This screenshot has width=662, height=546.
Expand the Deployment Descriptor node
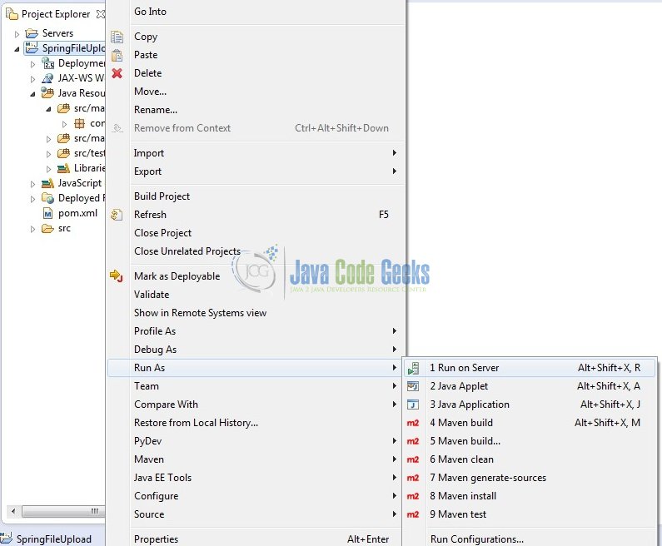click(x=32, y=64)
